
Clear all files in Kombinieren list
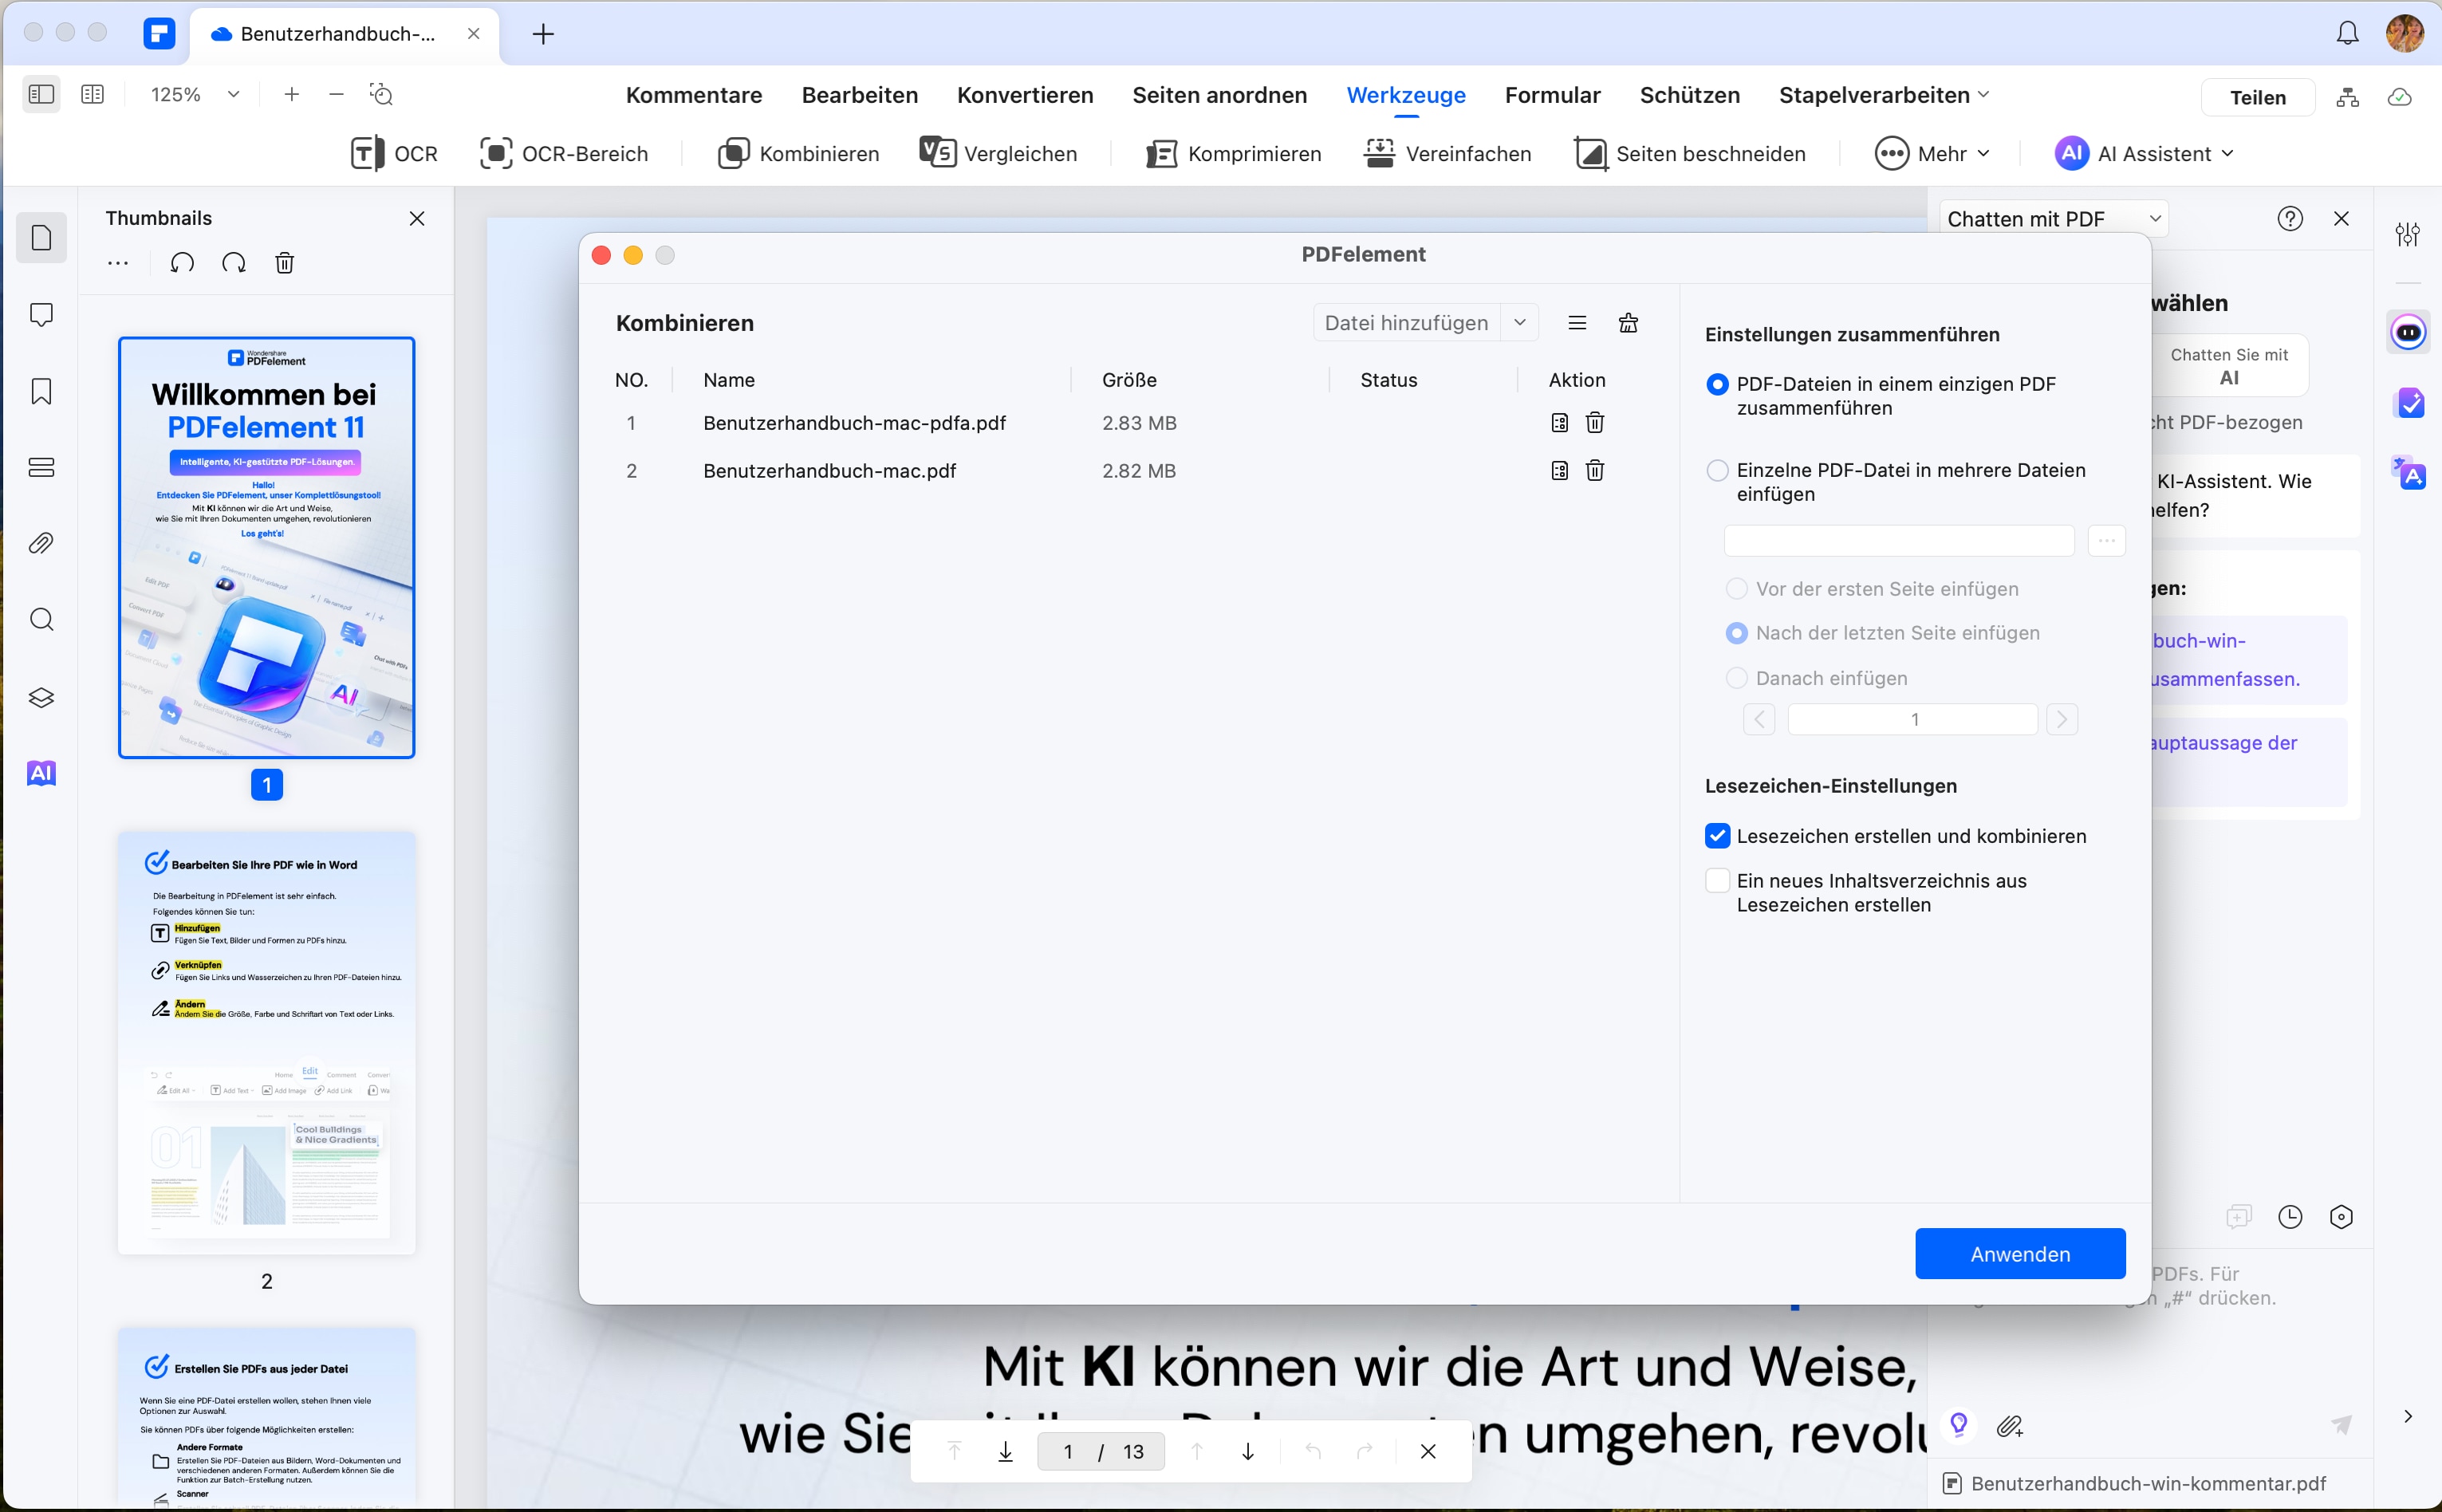pos(1628,323)
